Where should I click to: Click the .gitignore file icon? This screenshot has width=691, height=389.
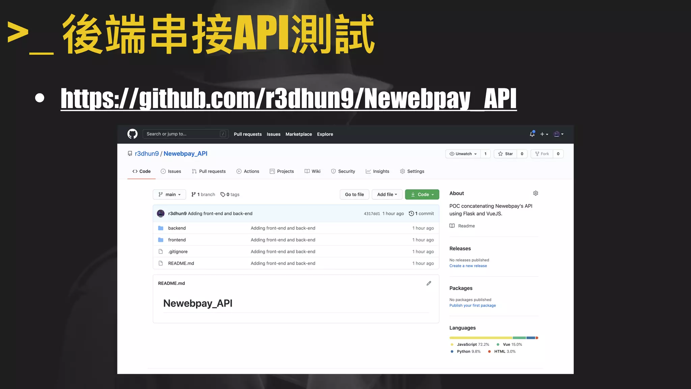pyautogui.click(x=161, y=252)
